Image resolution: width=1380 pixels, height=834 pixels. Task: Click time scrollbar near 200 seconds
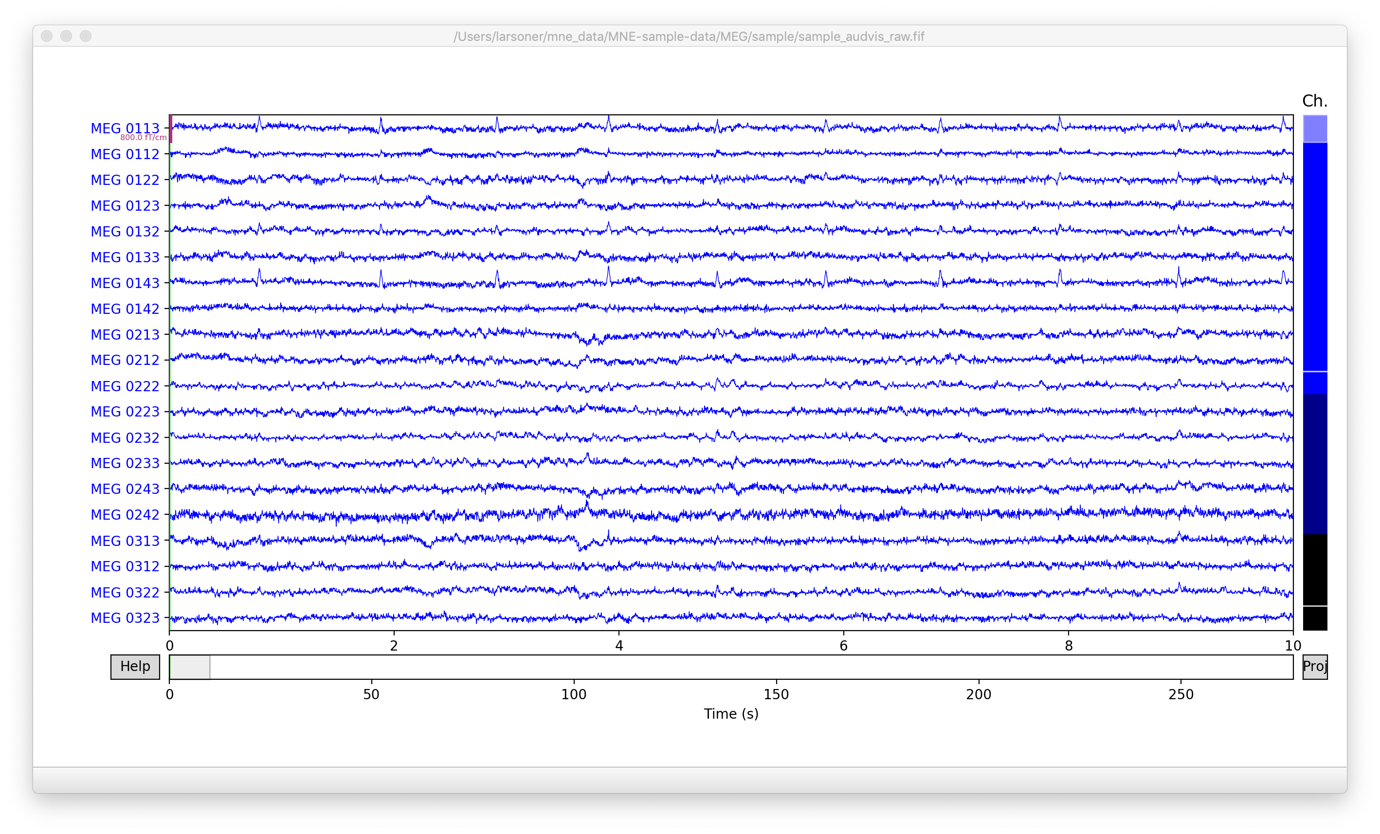pos(979,667)
